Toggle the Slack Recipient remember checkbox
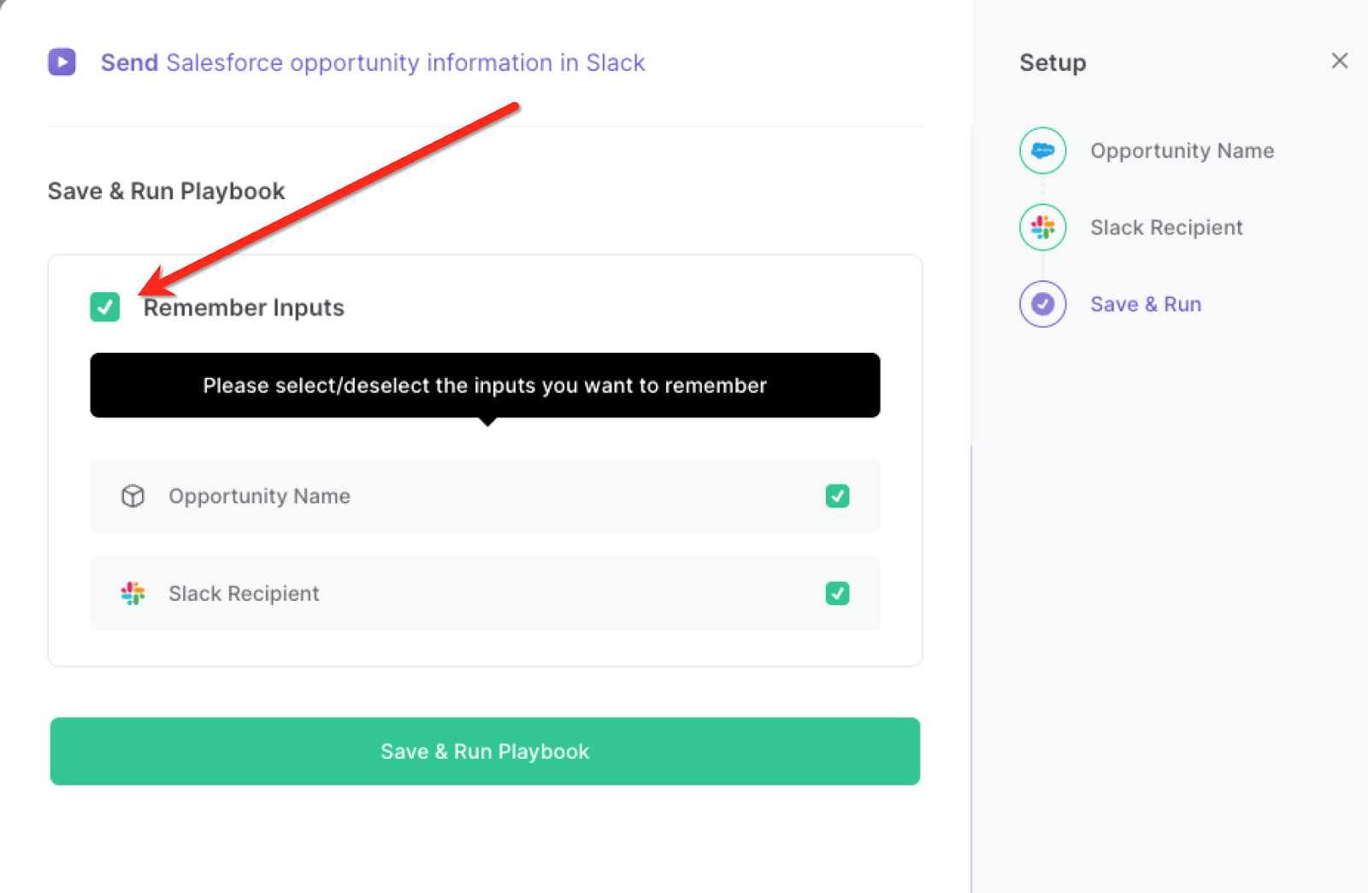1368x893 pixels. click(x=837, y=593)
